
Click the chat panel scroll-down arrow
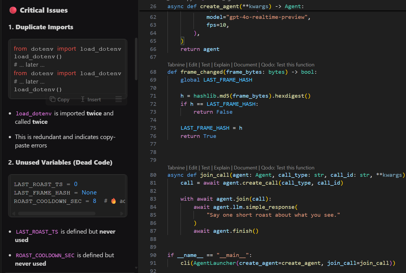(x=136, y=268)
